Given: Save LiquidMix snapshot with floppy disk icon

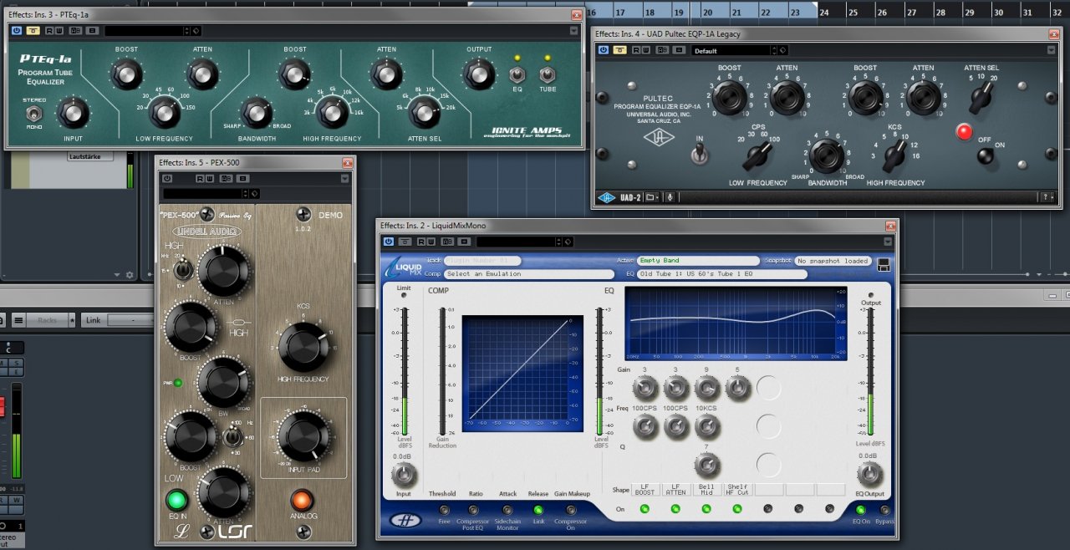Looking at the screenshot, I should tap(884, 267).
